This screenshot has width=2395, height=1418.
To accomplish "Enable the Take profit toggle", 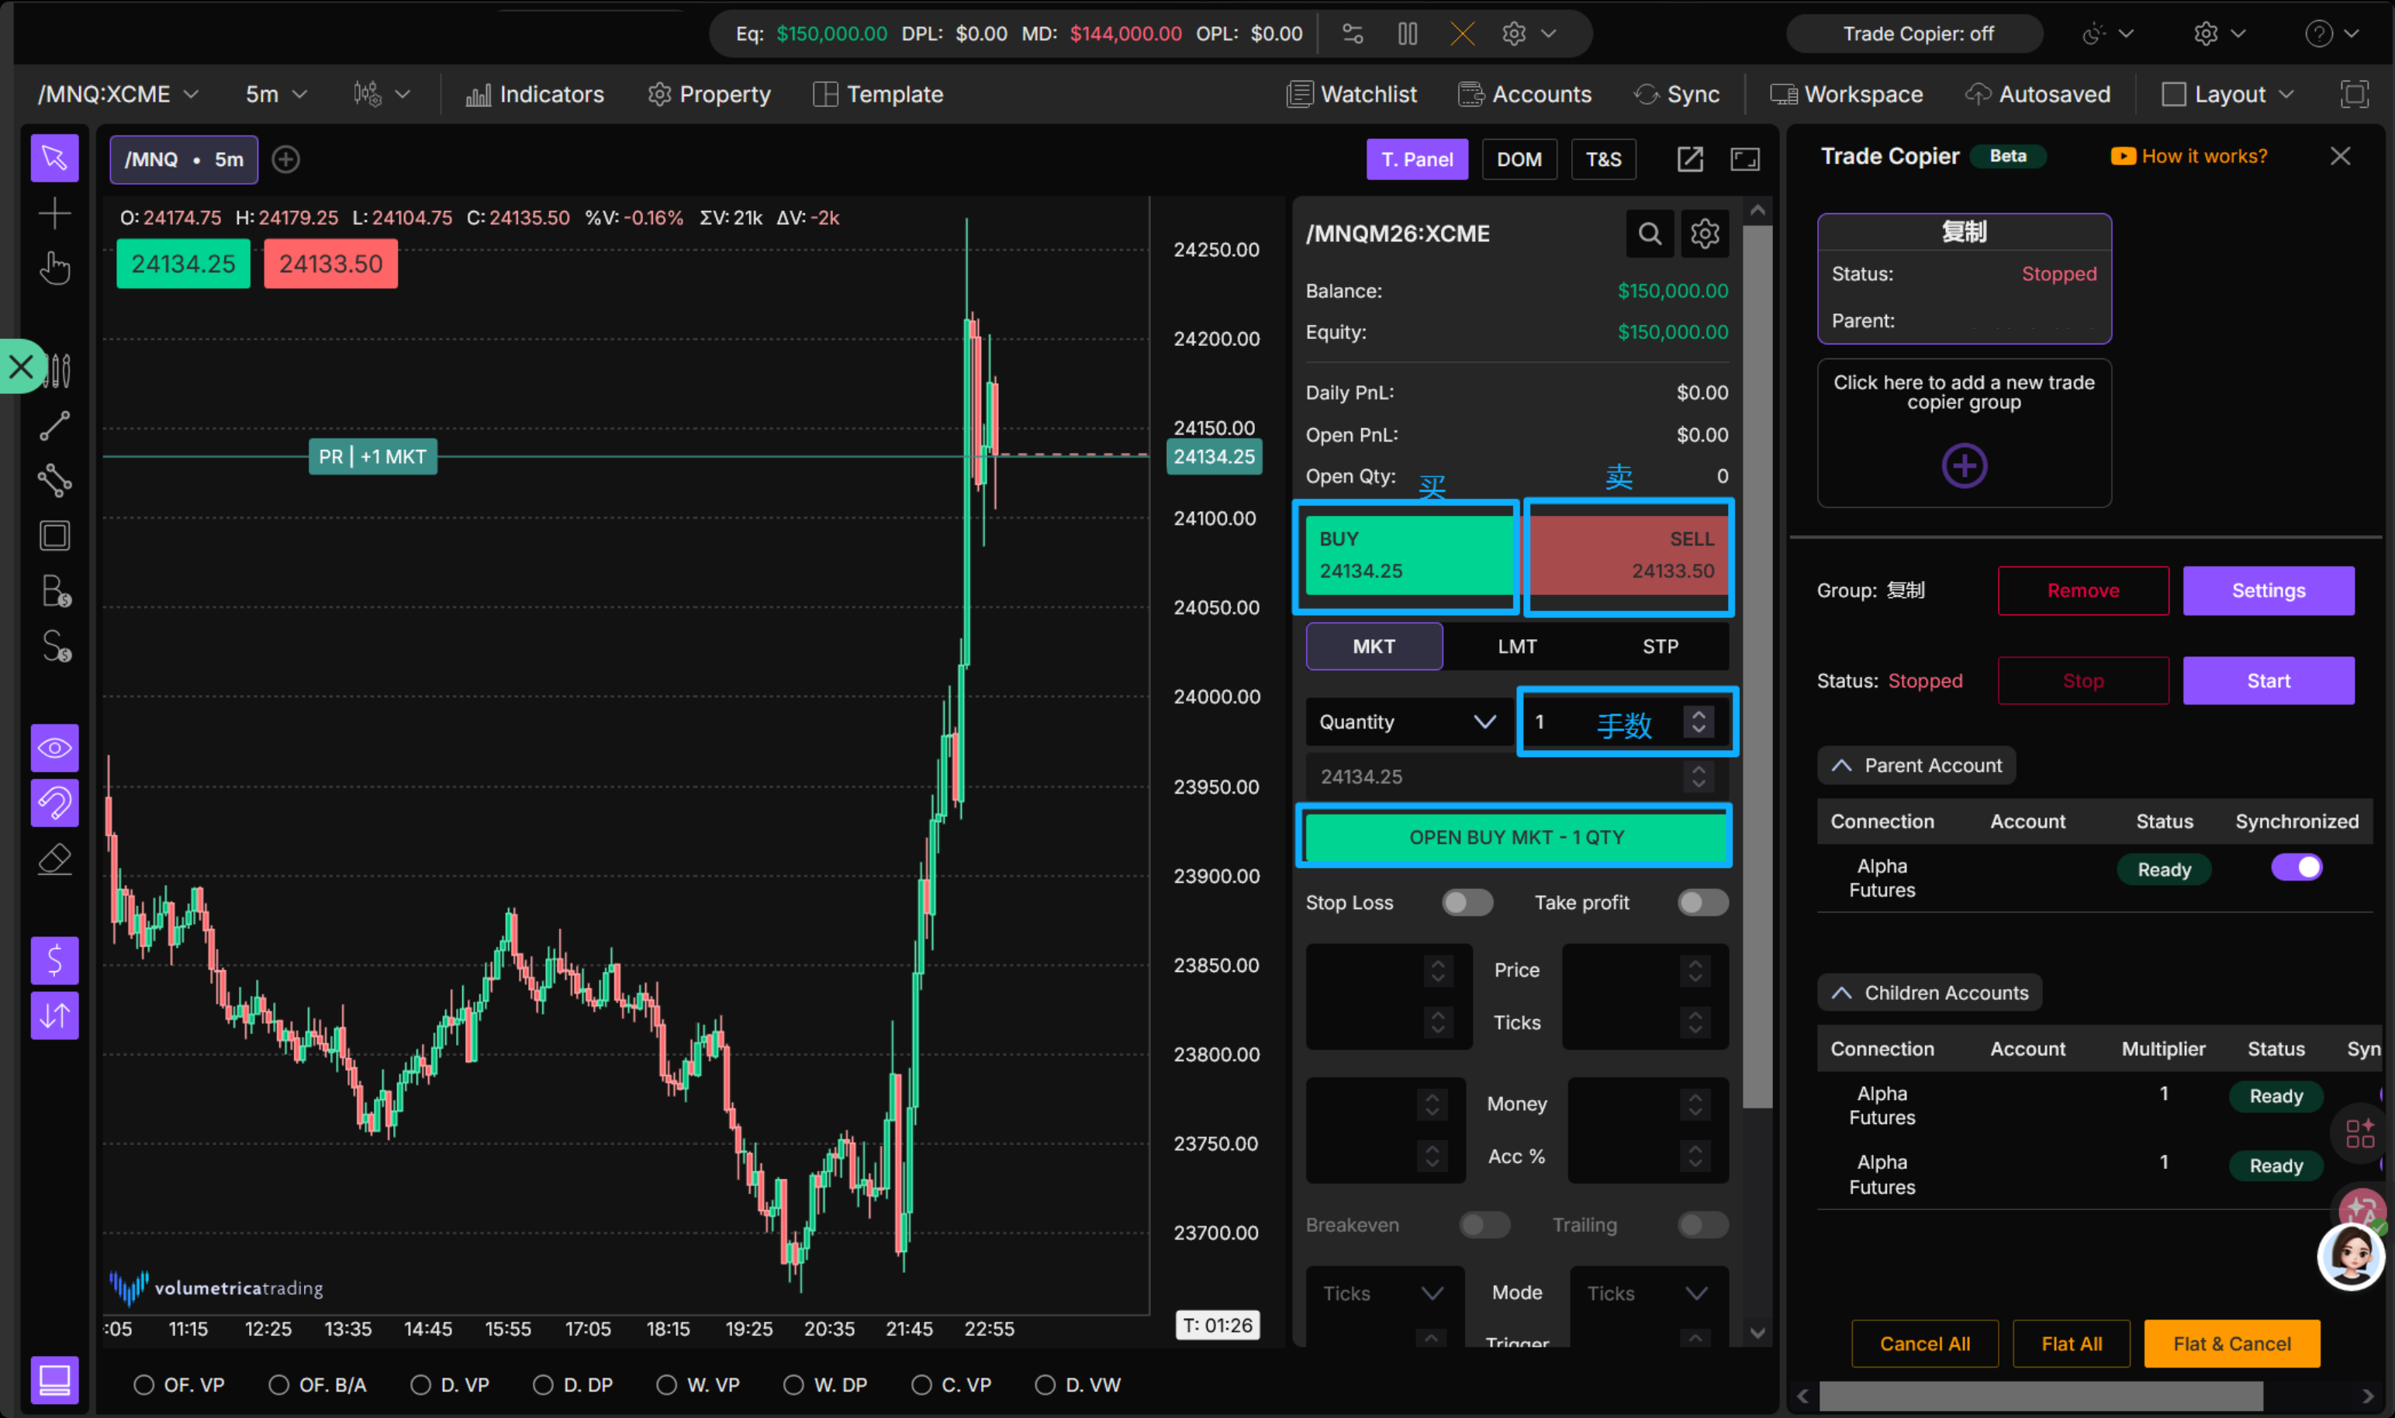I will pos(1702,902).
